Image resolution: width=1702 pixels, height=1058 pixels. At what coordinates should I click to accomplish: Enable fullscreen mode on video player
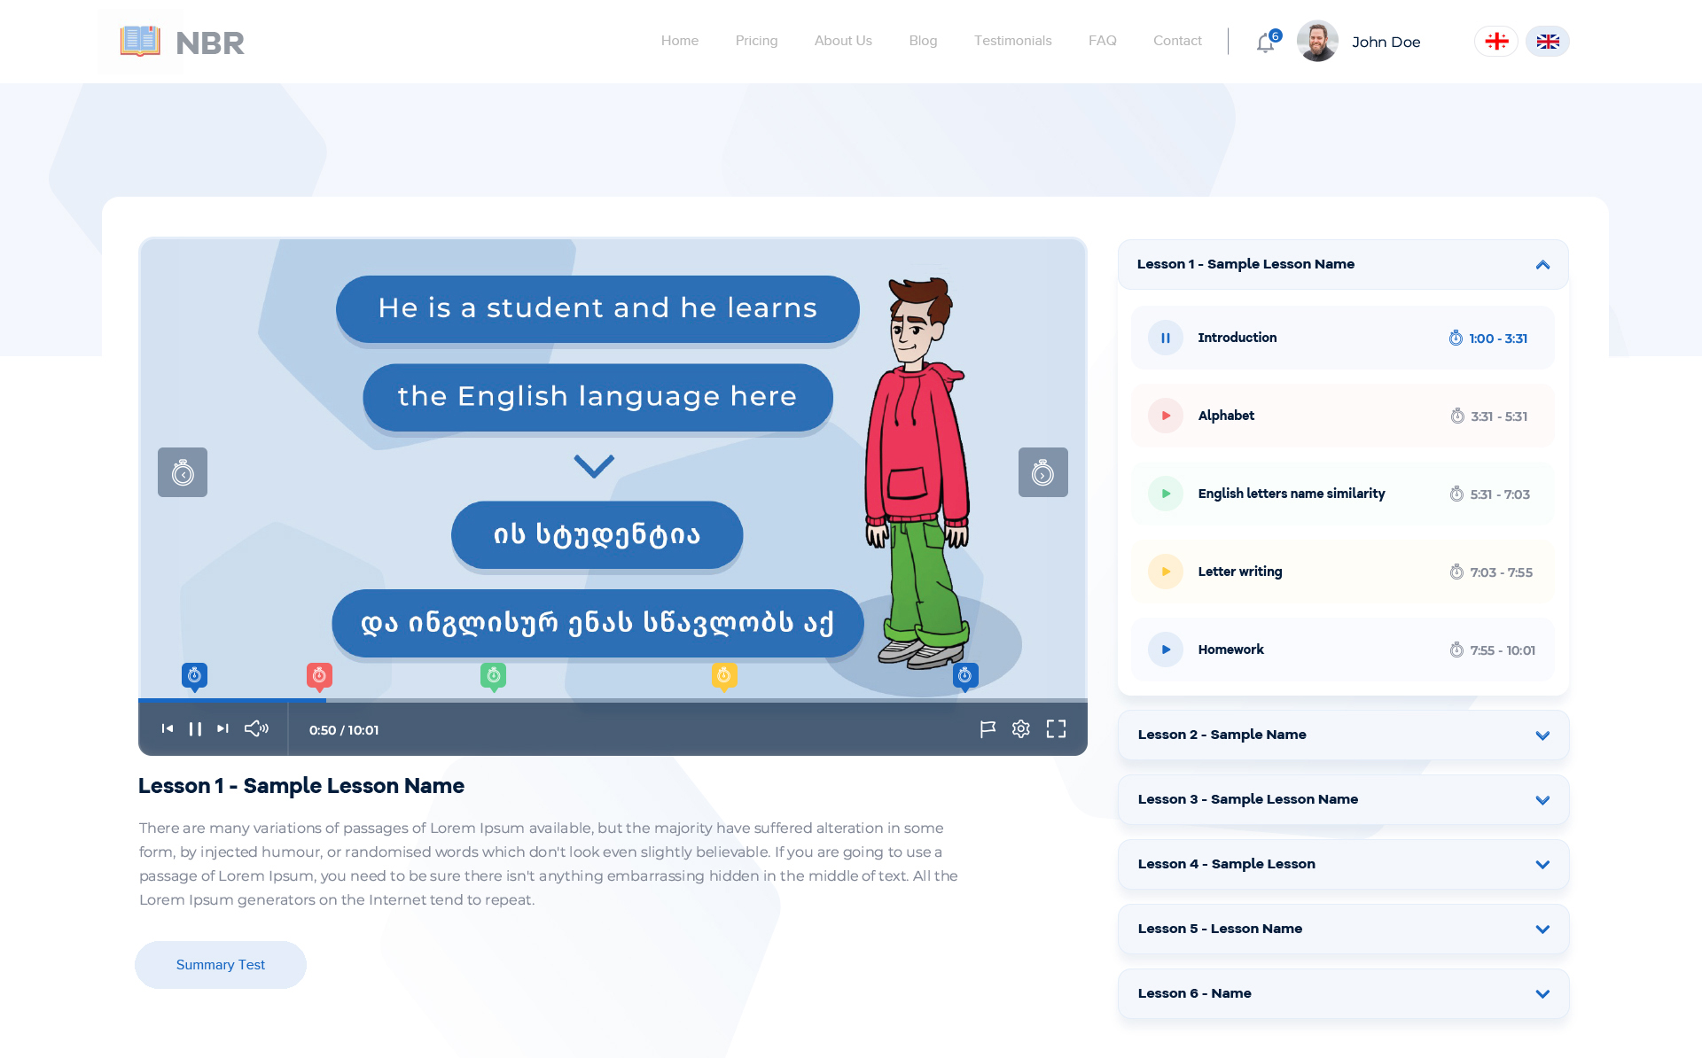1056,729
